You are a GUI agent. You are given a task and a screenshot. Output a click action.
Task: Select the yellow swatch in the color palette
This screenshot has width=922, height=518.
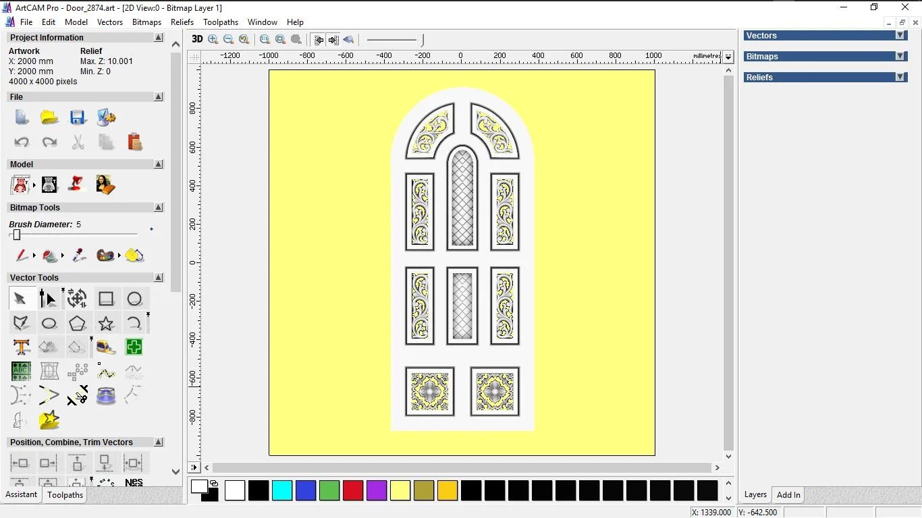click(400, 490)
